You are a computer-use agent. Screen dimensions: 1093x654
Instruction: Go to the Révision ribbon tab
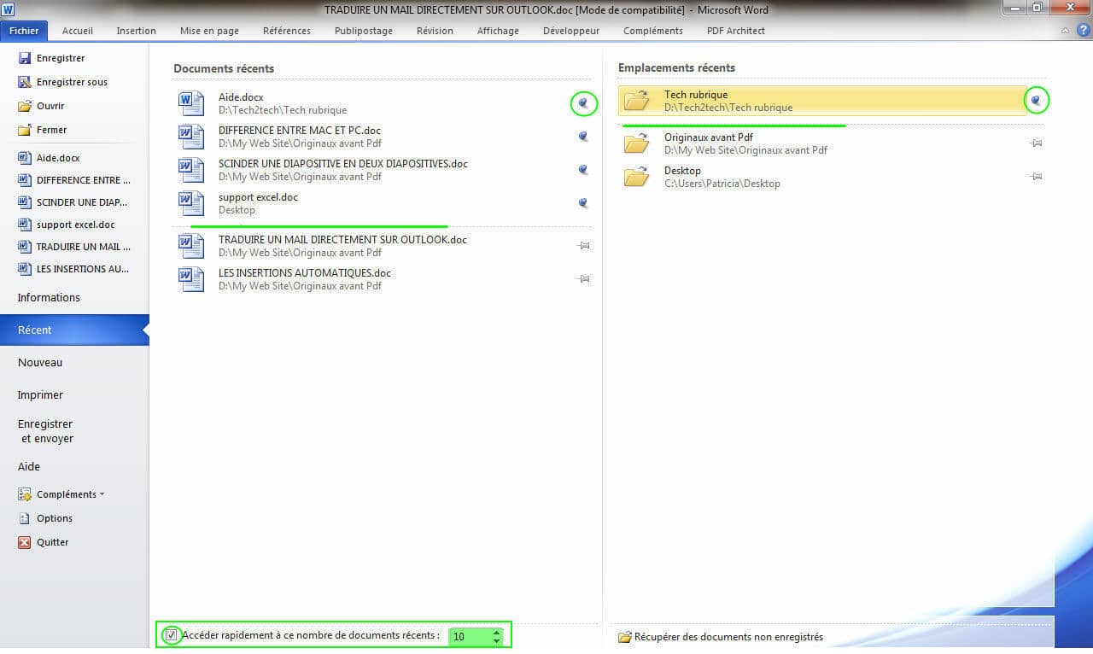point(435,31)
